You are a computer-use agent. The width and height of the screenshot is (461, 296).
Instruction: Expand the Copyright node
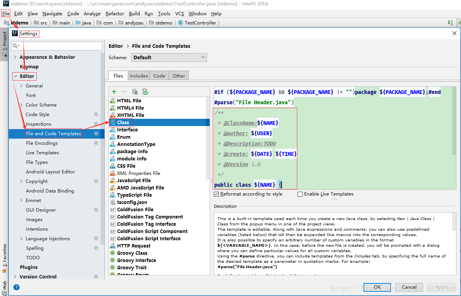(x=21, y=181)
